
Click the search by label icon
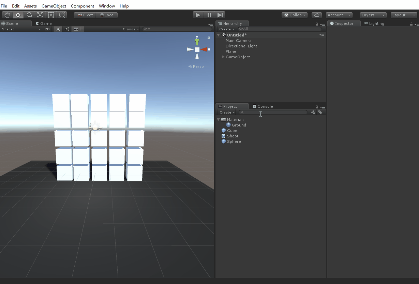[x=320, y=112]
